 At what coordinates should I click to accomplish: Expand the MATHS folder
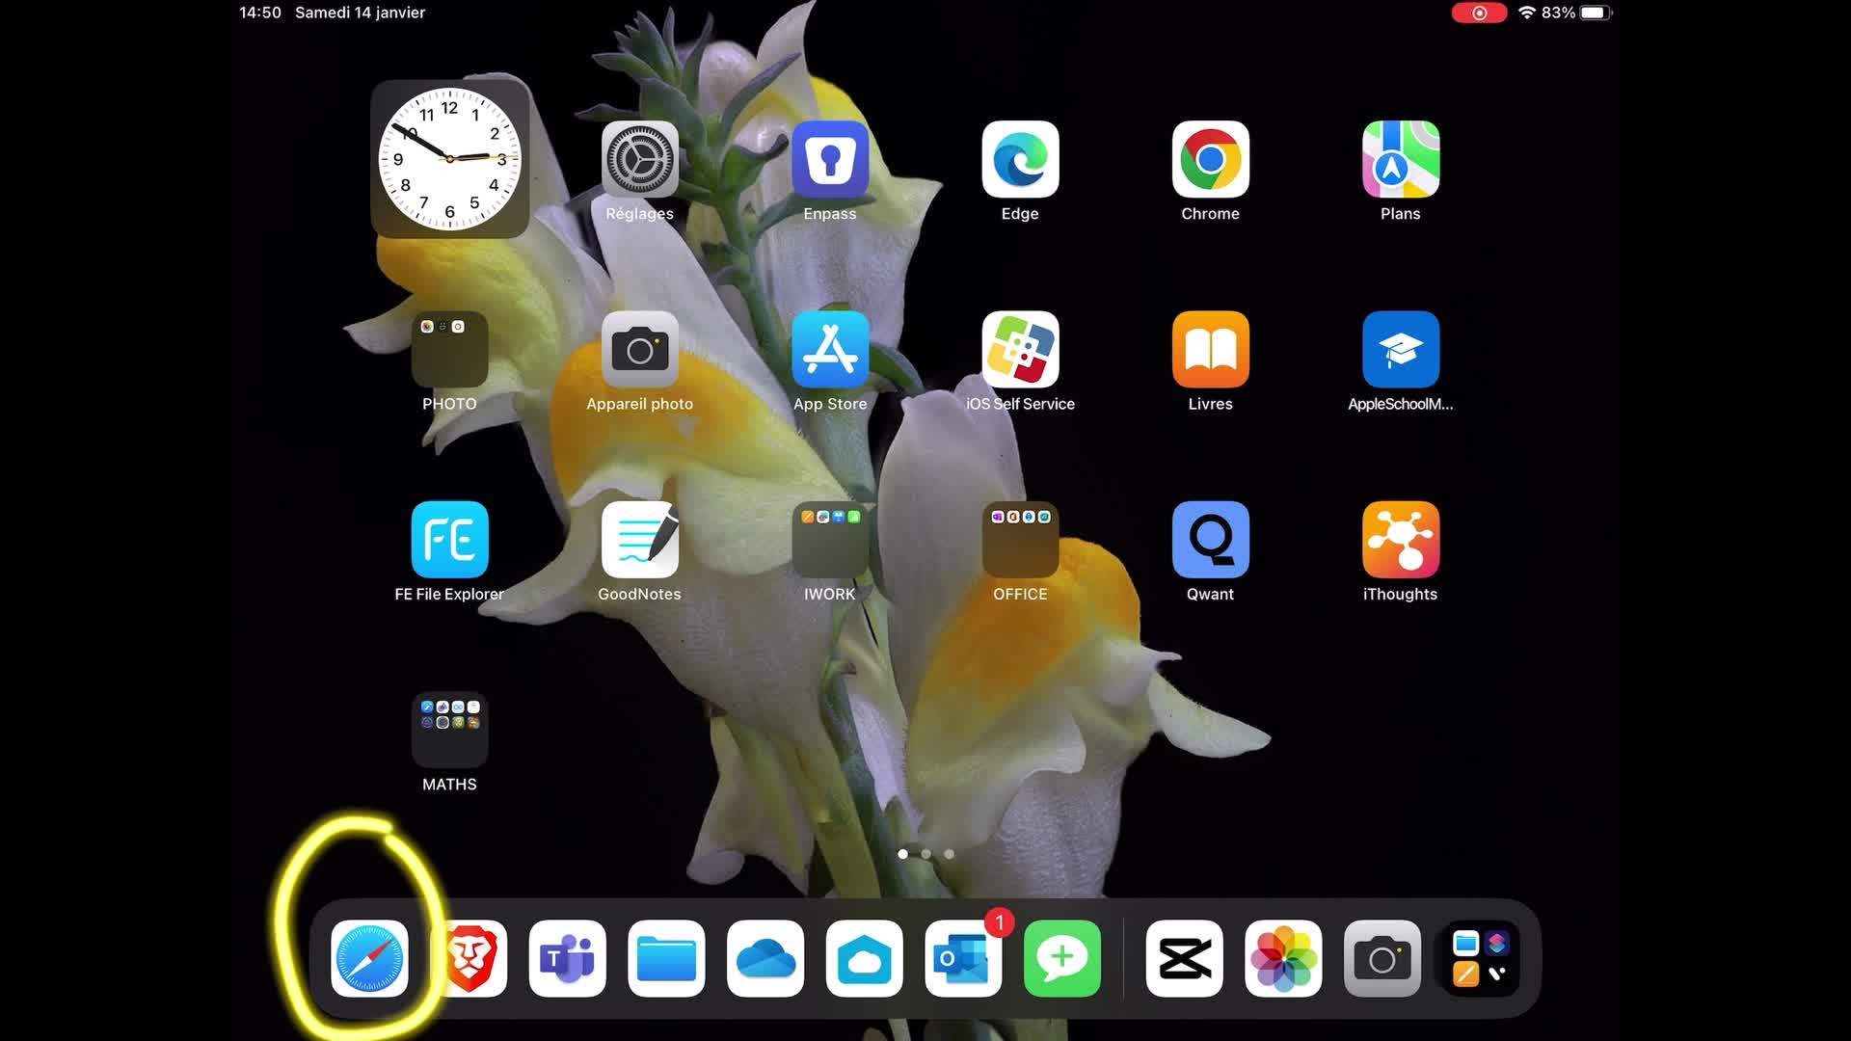[449, 730]
